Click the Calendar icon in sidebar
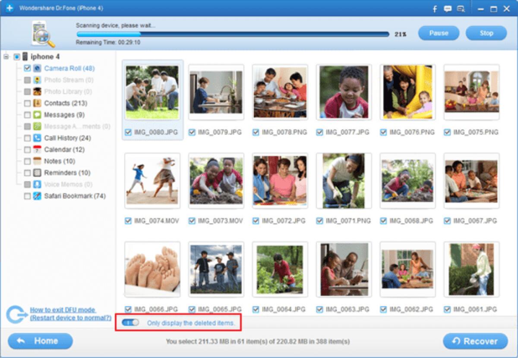 coord(38,150)
